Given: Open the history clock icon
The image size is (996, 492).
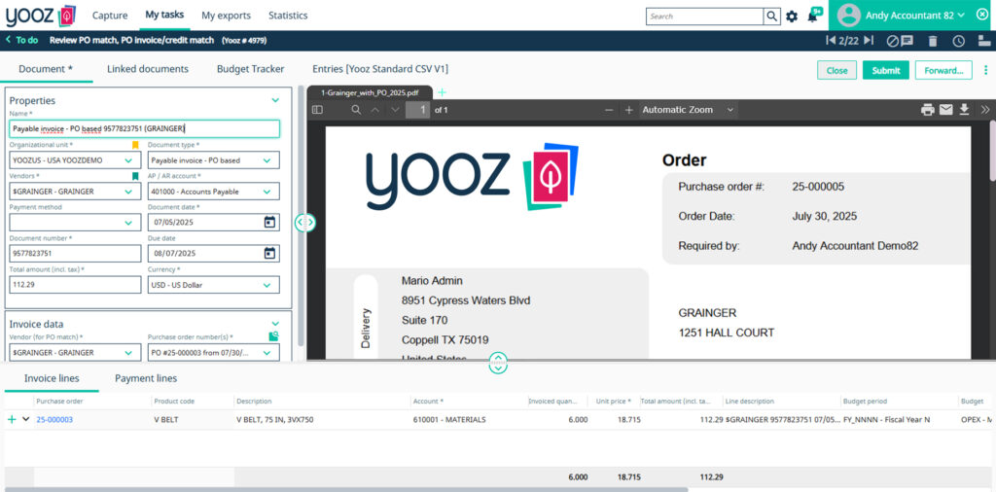Looking at the screenshot, I should (958, 41).
